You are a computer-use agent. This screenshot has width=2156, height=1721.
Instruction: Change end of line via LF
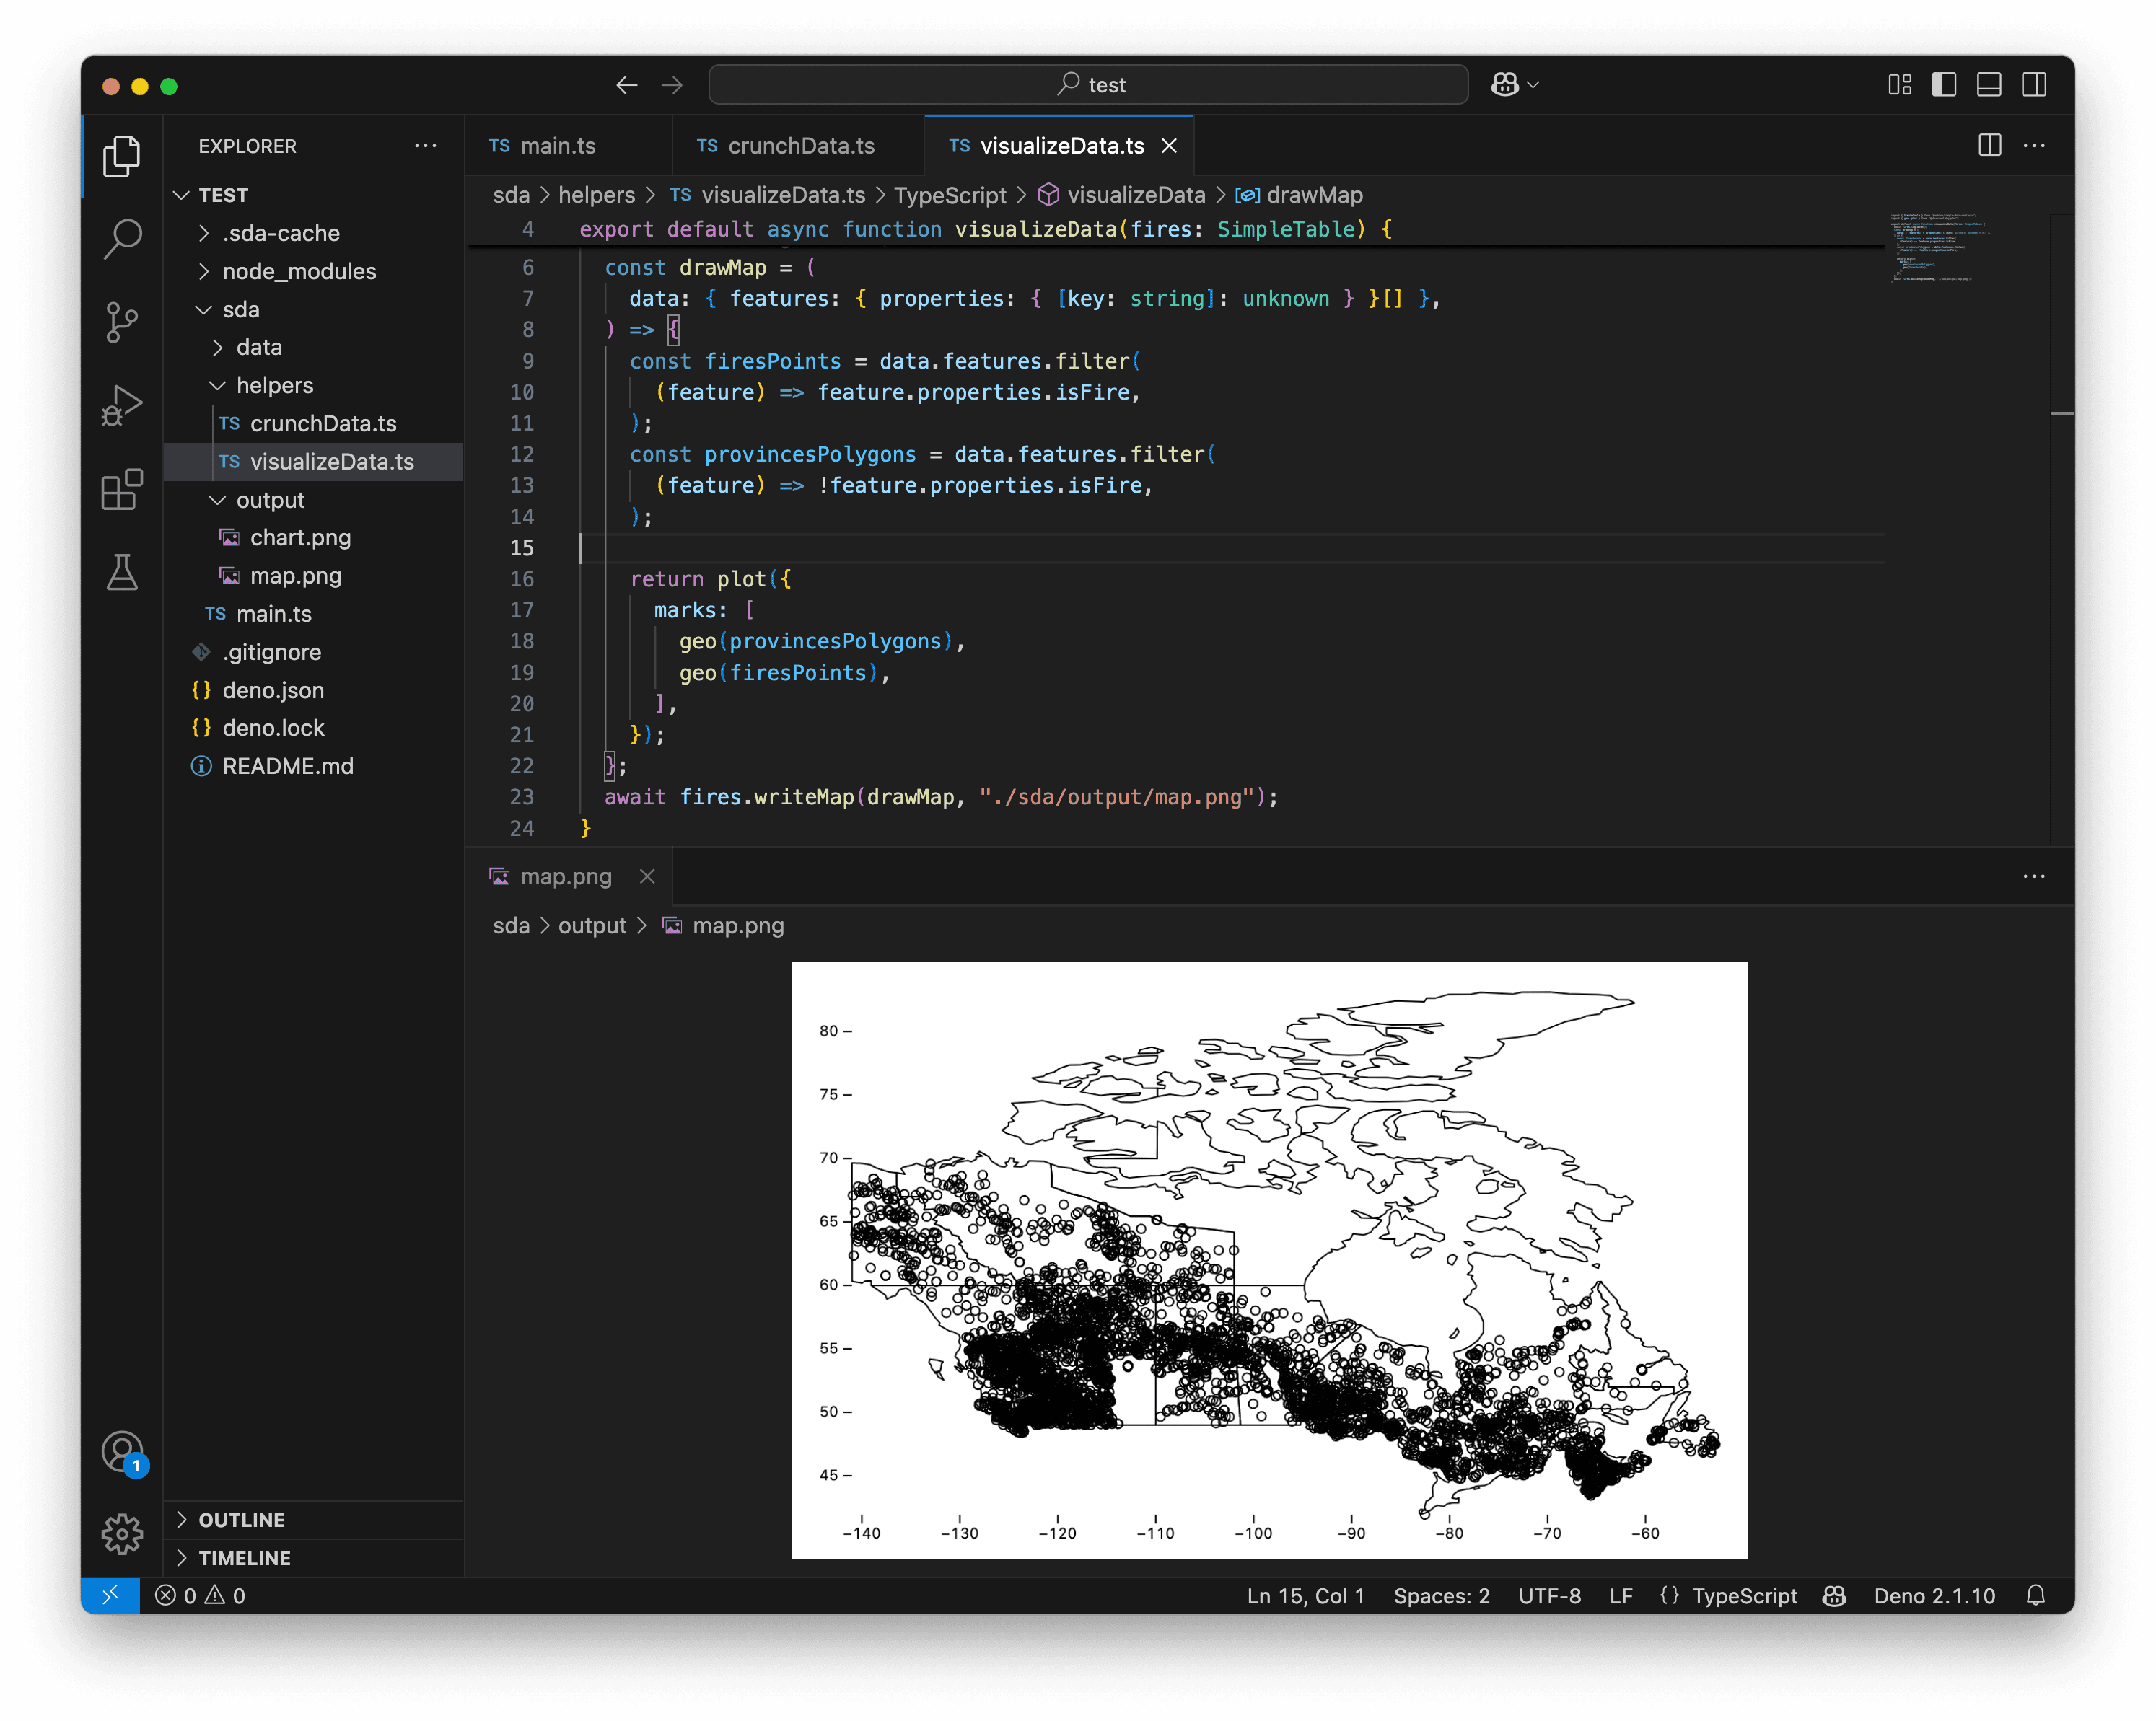(1621, 1595)
